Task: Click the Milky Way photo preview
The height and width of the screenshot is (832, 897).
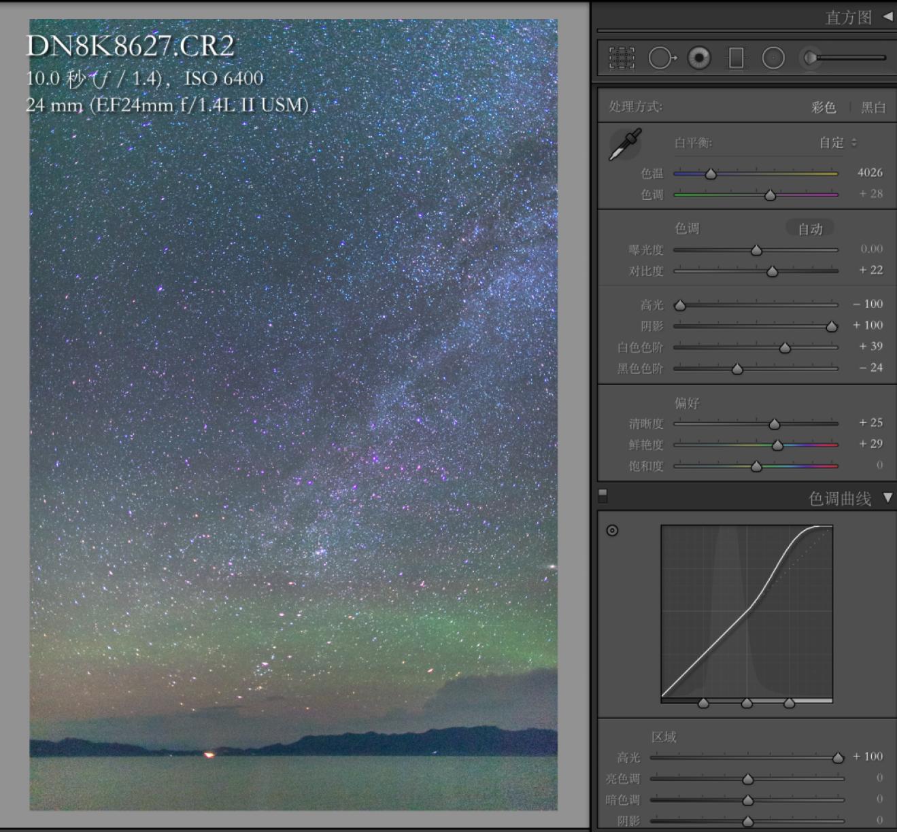Action: [293, 415]
